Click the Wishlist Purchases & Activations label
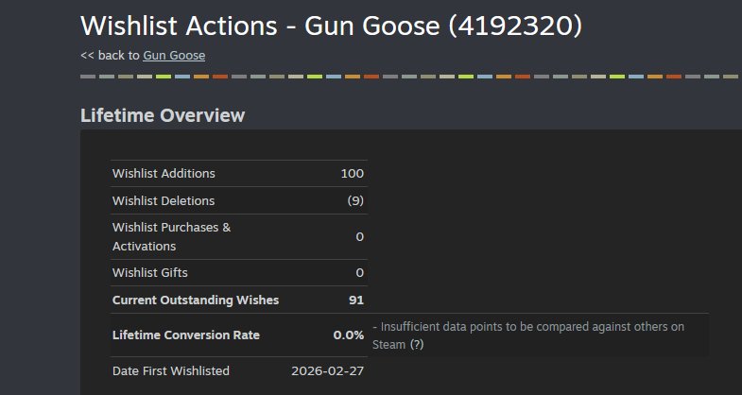The width and height of the screenshot is (742, 395). [x=171, y=236]
